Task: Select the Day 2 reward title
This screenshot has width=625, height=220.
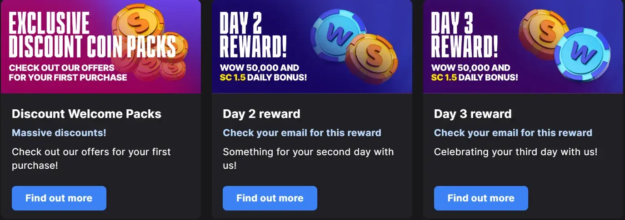Action: click(x=261, y=114)
